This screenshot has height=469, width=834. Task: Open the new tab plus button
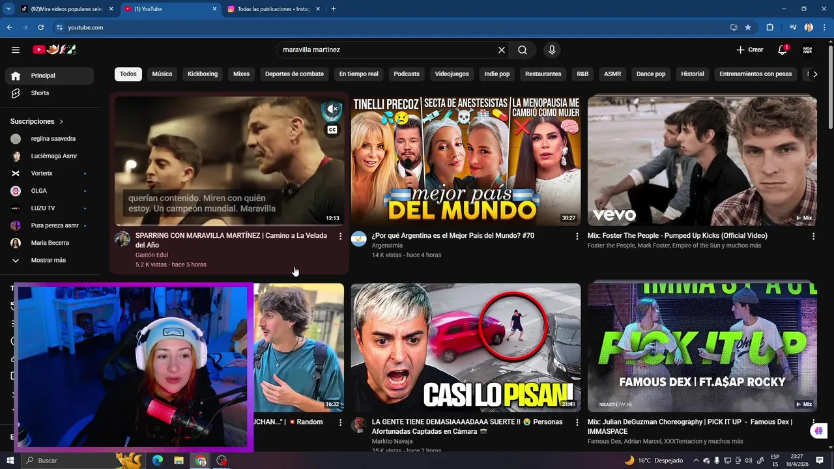coord(334,9)
